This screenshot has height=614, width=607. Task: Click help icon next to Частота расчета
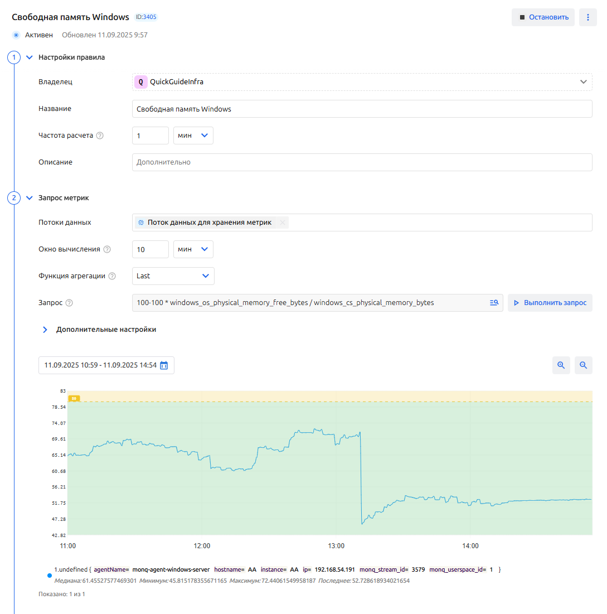100,136
